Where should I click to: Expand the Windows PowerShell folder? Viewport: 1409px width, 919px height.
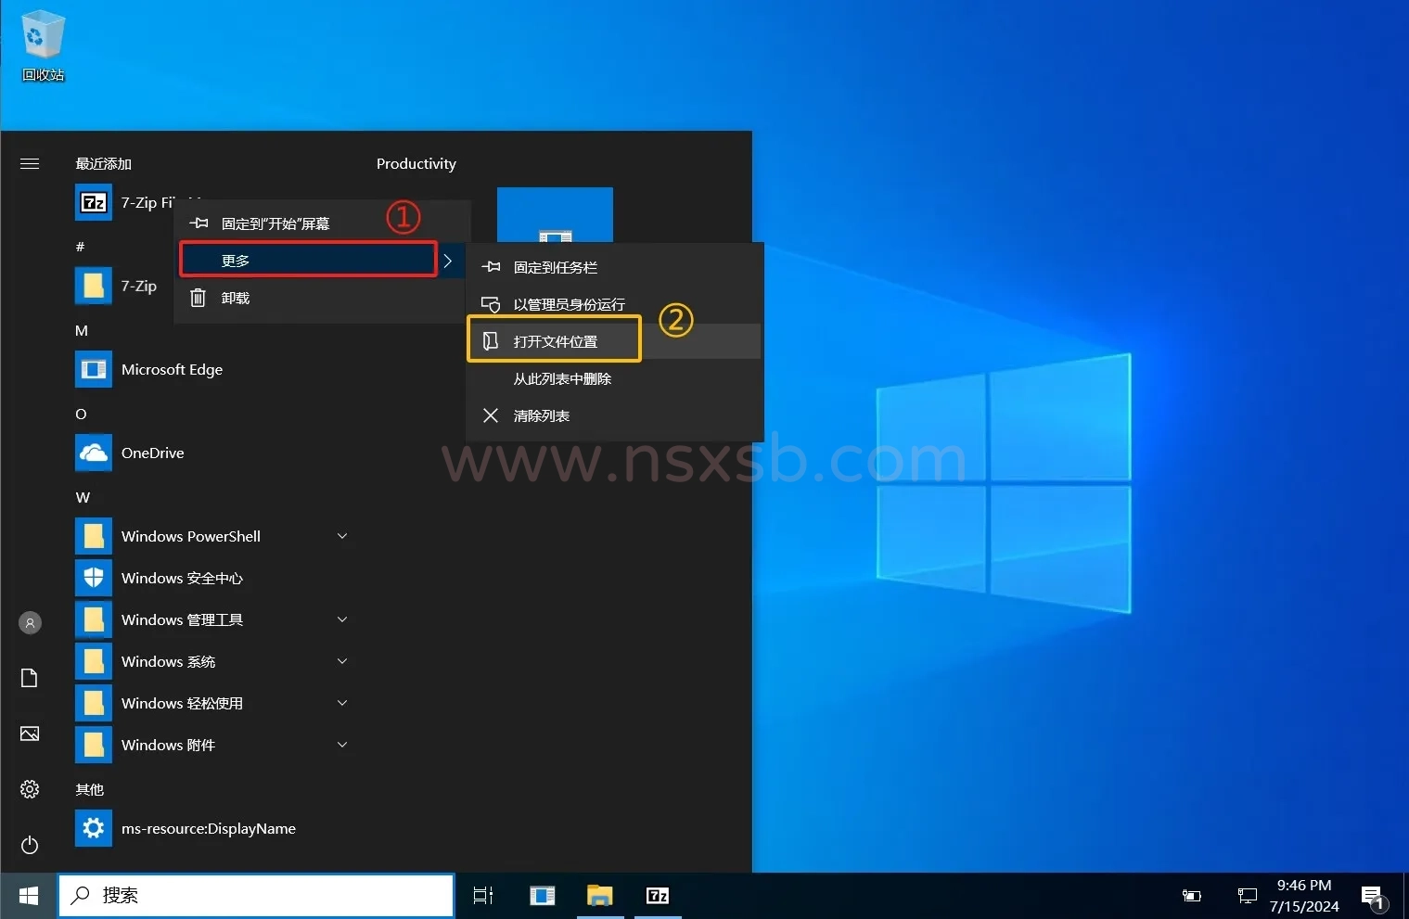tap(342, 536)
